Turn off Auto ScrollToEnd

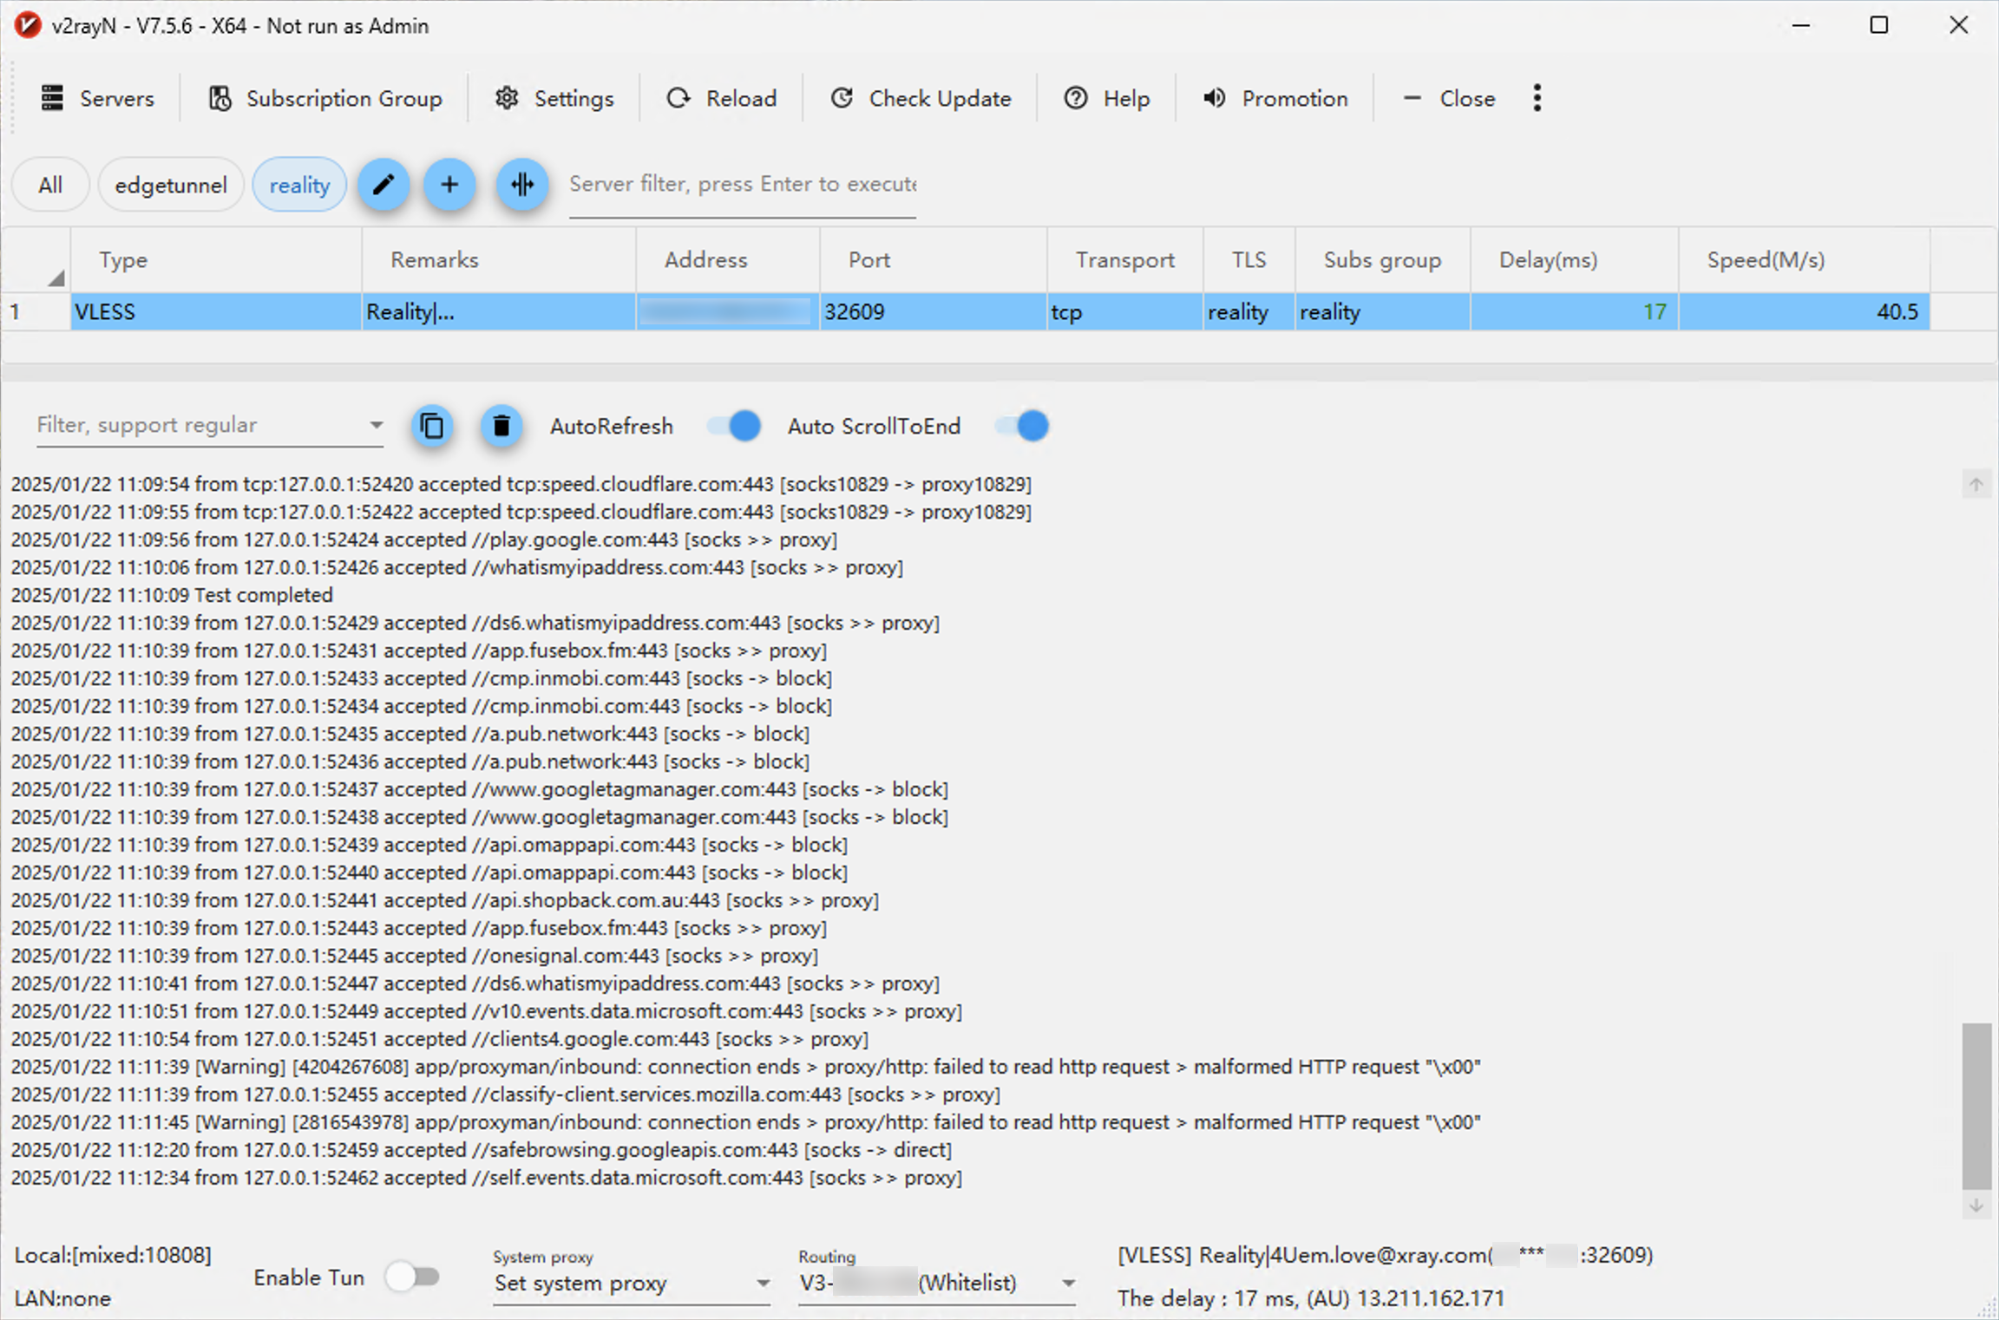[1020, 426]
